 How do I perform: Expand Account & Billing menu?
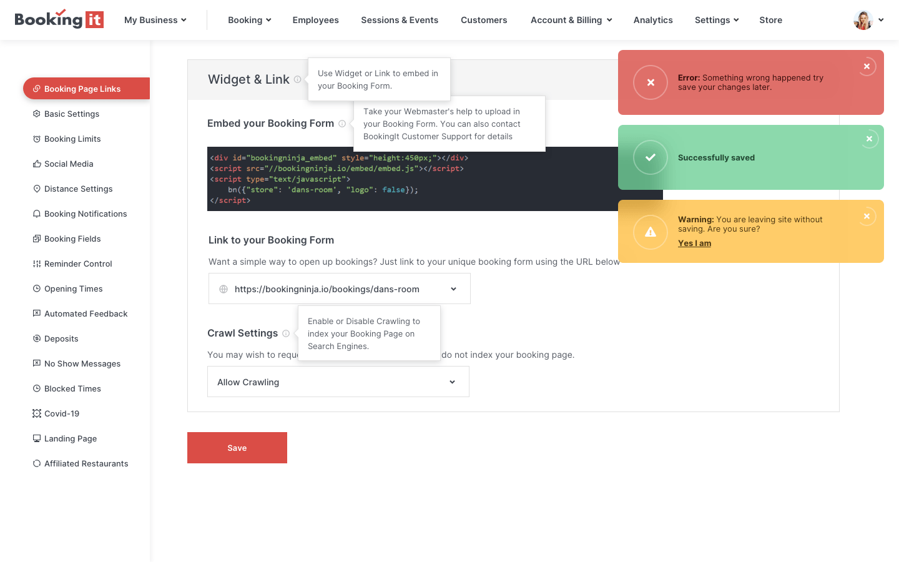[571, 20]
